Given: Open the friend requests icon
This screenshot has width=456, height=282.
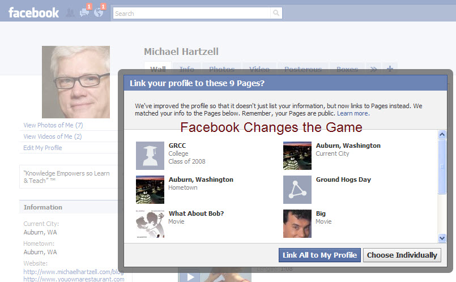Looking at the screenshot, I should 70,13.
